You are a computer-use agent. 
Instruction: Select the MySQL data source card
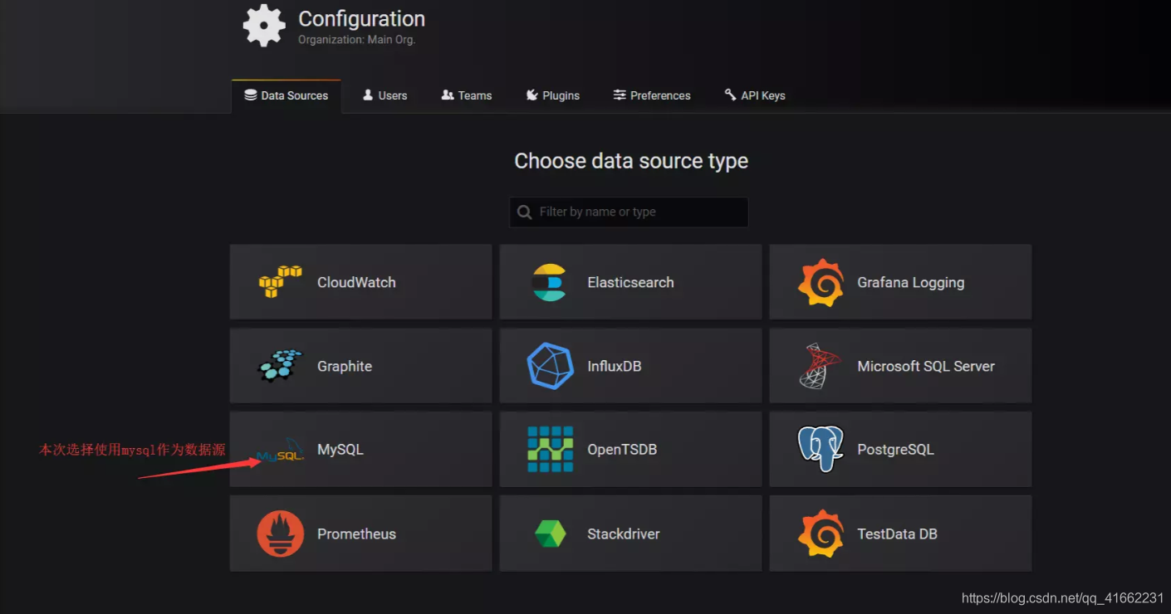coord(360,450)
